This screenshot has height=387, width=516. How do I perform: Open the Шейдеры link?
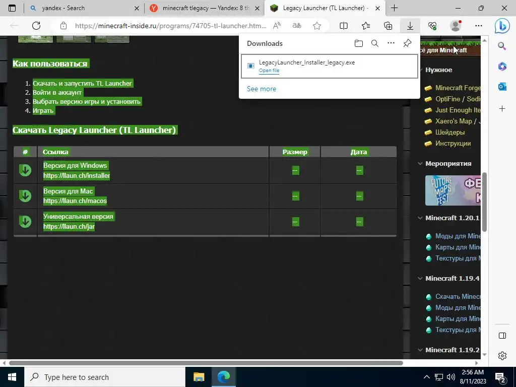tap(450, 133)
